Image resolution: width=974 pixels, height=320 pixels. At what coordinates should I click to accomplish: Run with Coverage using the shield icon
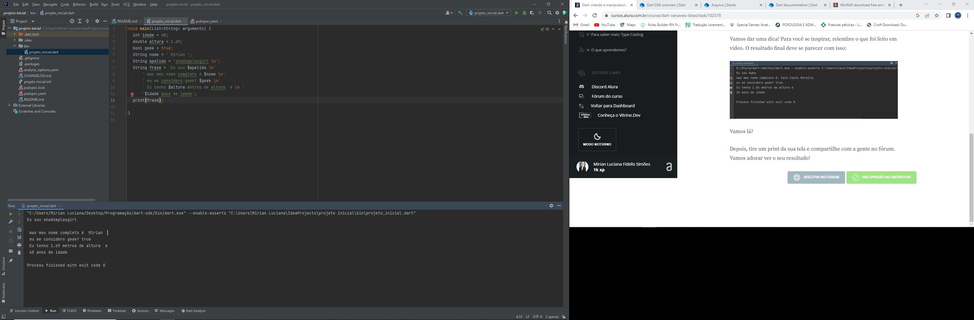[x=532, y=13]
